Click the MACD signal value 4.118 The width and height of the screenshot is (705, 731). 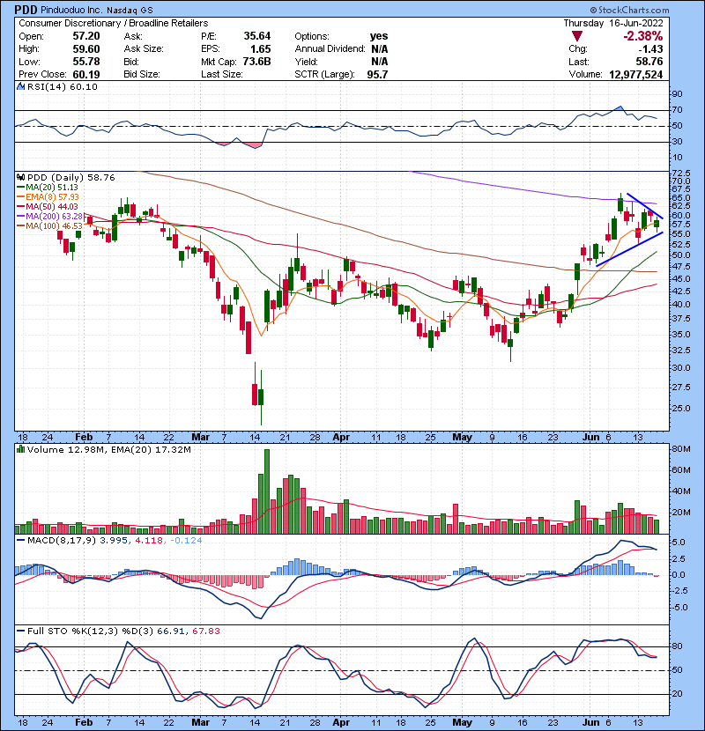click(149, 541)
